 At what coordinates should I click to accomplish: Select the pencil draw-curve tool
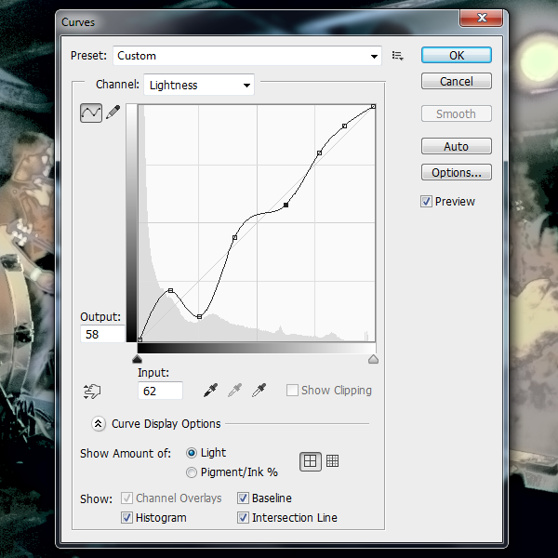[x=113, y=113]
